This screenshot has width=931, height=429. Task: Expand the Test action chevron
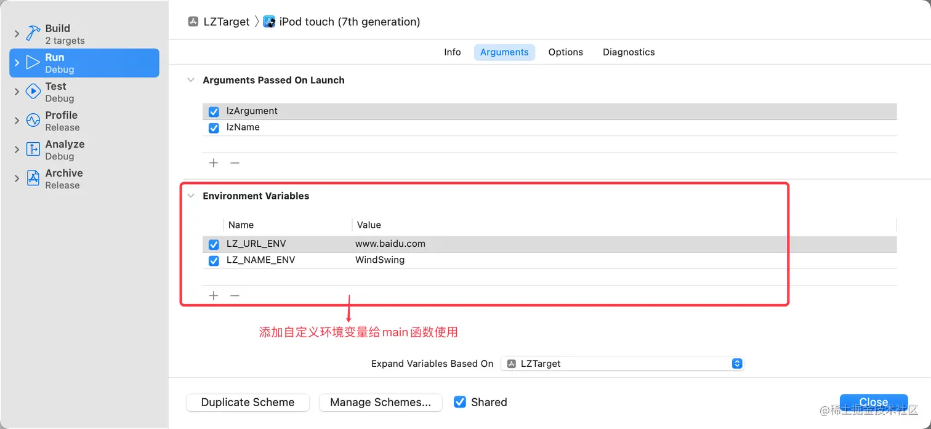[17, 92]
